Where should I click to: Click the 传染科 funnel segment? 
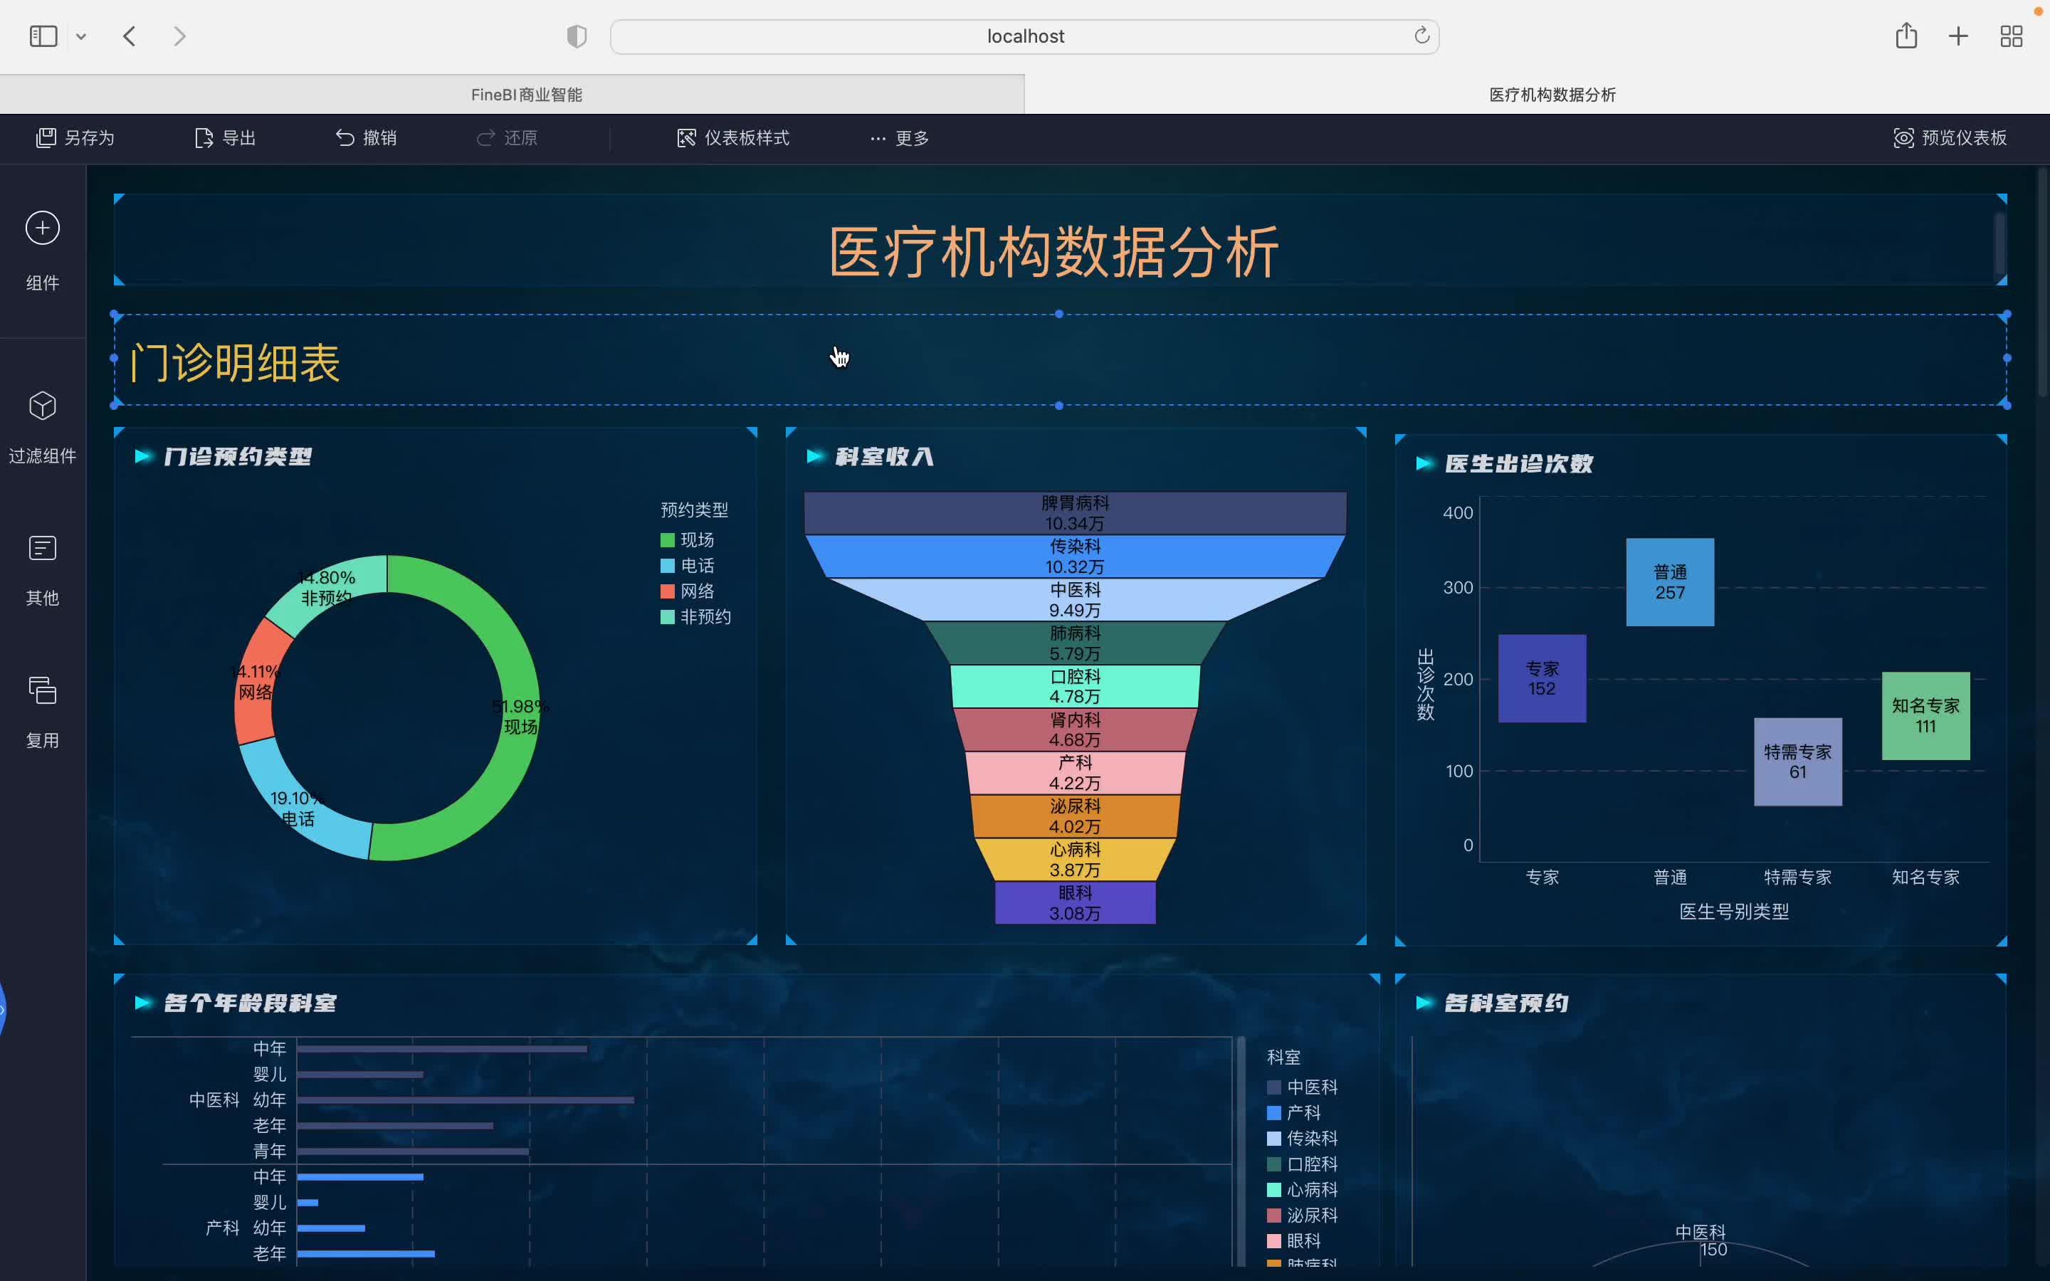point(1074,557)
